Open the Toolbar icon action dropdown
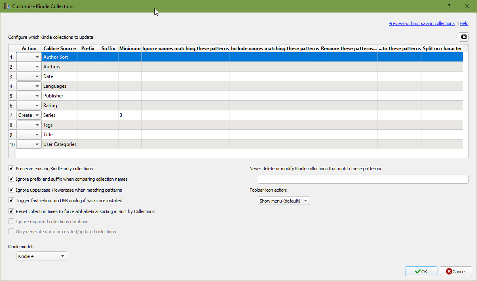Image resolution: width=477 pixels, height=281 pixels. (x=284, y=201)
